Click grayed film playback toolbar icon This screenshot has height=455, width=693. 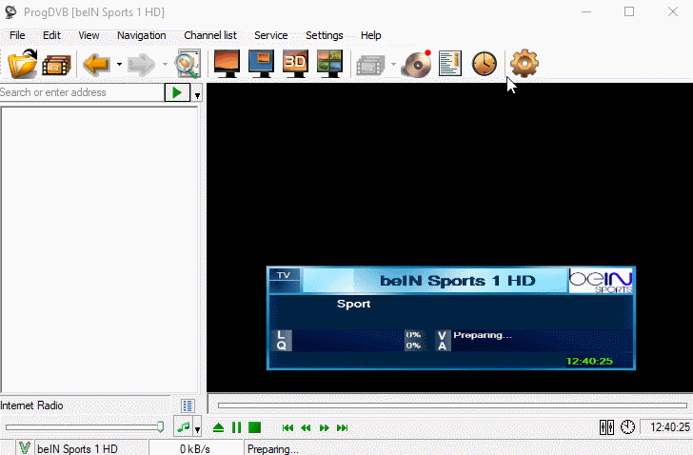[x=370, y=66]
